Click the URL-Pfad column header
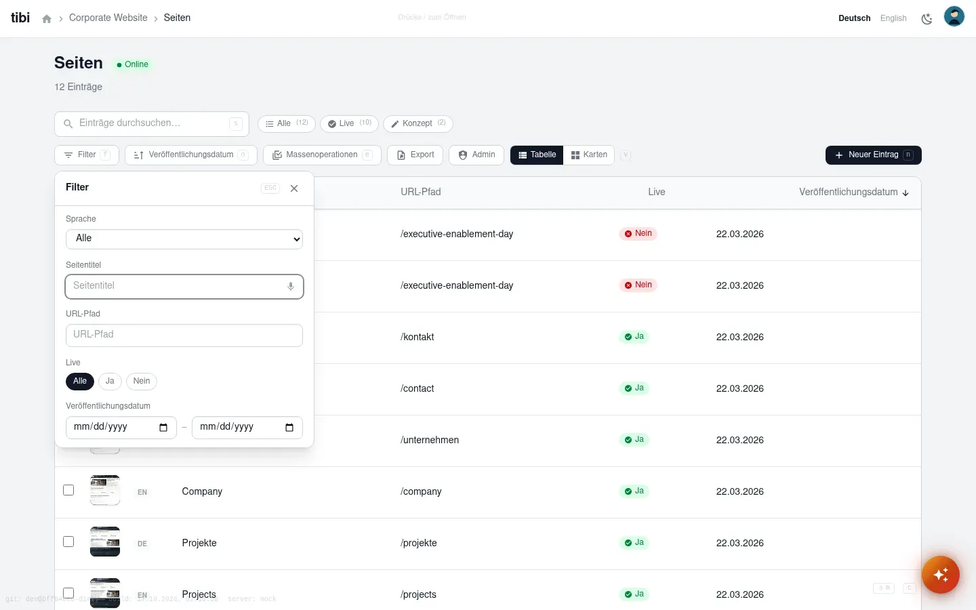 click(x=421, y=192)
